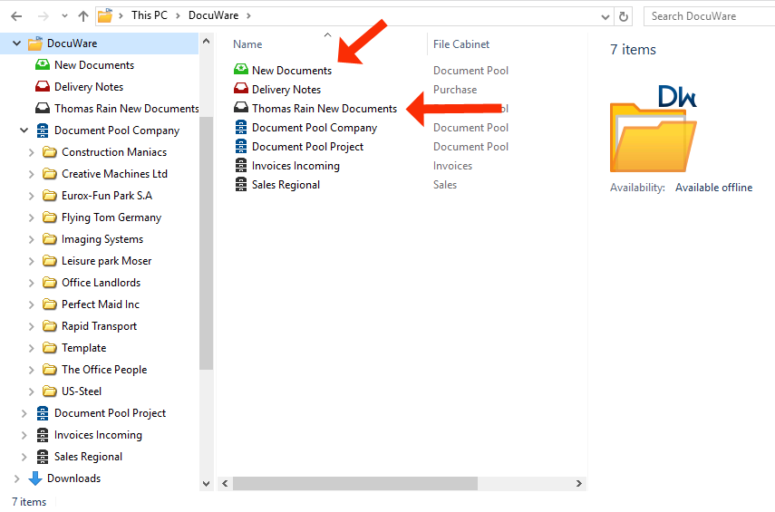The image size is (775, 512).
Task: Click the horizontal scrollbar right arrow
Action: tap(579, 483)
